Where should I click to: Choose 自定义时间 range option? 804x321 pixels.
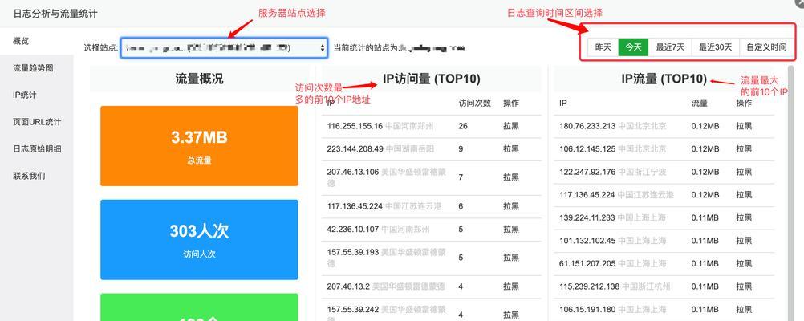click(766, 47)
